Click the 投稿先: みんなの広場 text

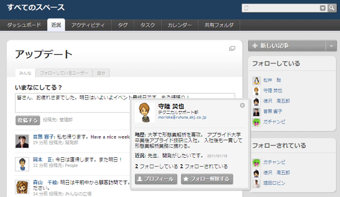tap(70, 194)
